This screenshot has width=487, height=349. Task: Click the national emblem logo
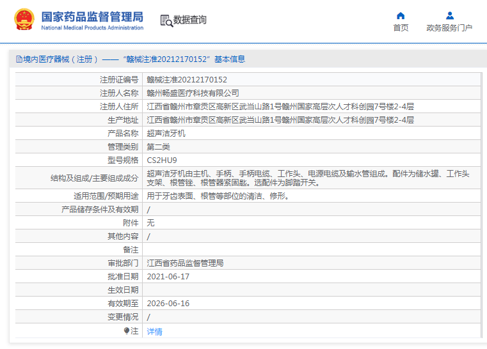(24, 20)
